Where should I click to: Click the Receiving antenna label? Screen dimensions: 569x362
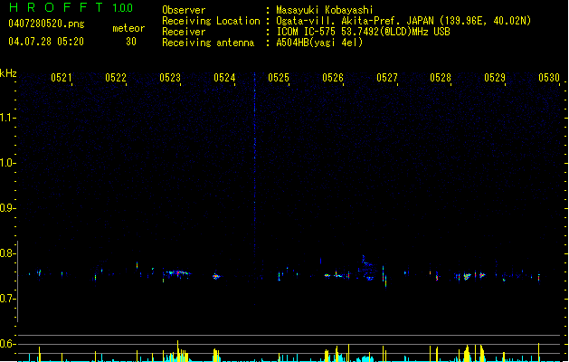[x=208, y=43]
